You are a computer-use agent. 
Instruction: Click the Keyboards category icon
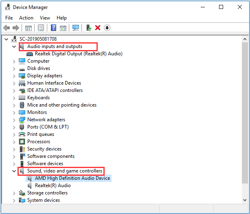[22, 98]
